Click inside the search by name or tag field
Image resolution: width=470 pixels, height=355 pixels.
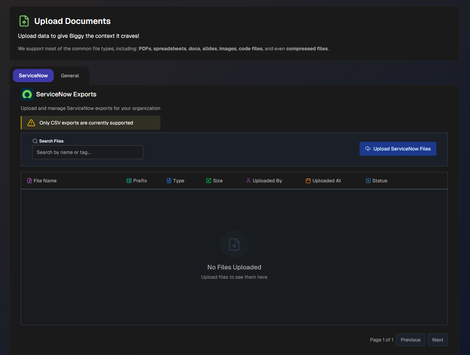point(87,152)
